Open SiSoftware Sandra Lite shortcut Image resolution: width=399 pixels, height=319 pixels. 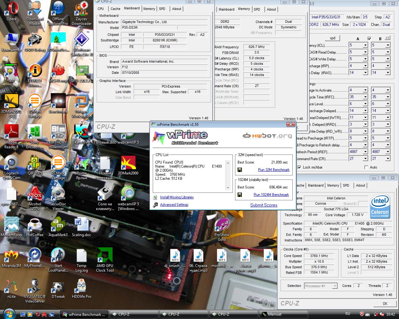(x=82, y=44)
